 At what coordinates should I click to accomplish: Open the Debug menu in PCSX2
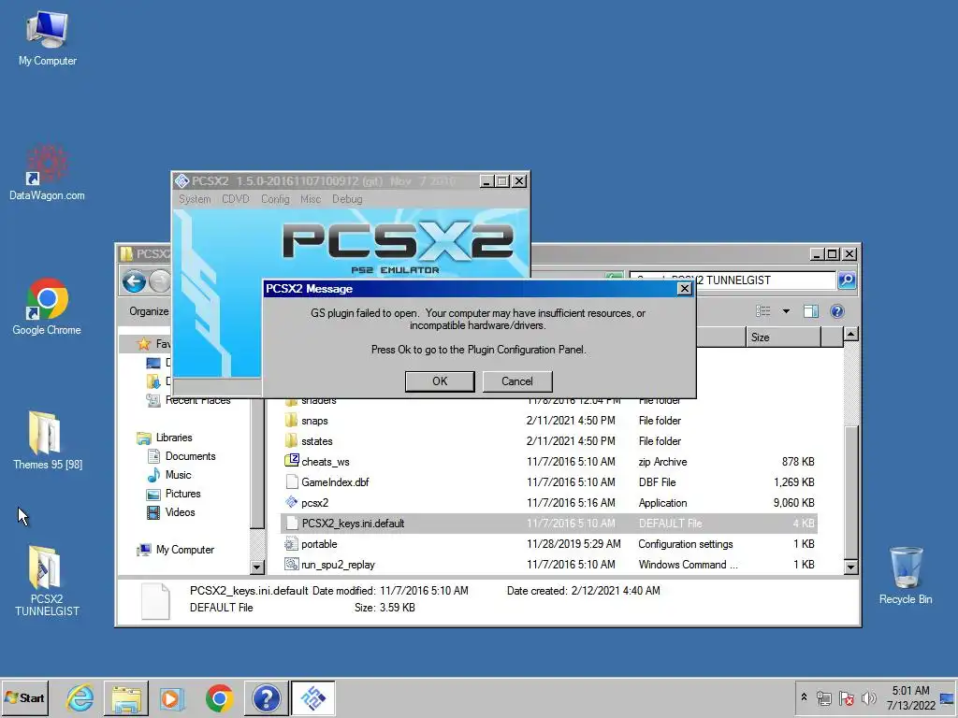coord(347,199)
